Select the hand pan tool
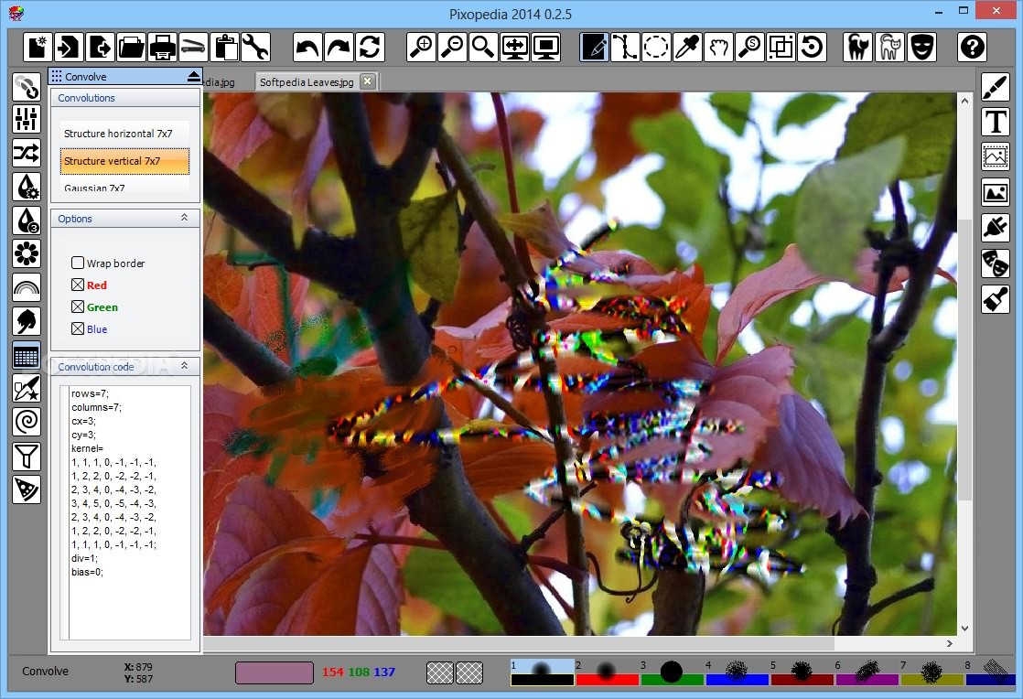 [719, 47]
